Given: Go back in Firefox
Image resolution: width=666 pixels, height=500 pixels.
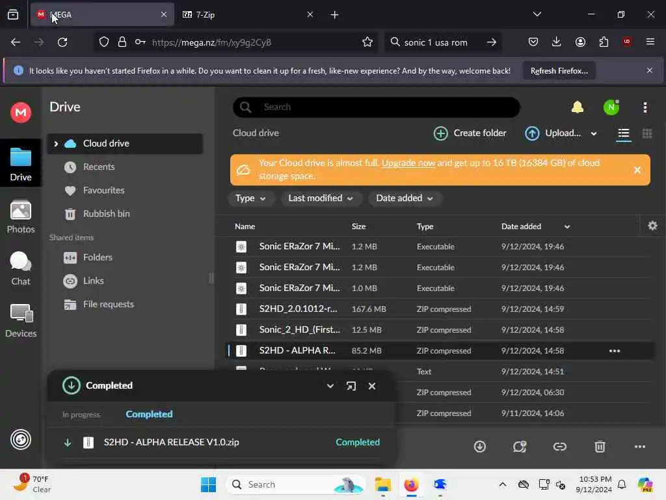Looking at the screenshot, I should [x=16, y=42].
